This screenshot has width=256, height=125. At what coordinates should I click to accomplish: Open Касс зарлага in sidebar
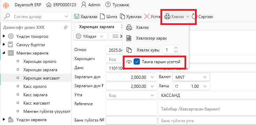[36, 95]
